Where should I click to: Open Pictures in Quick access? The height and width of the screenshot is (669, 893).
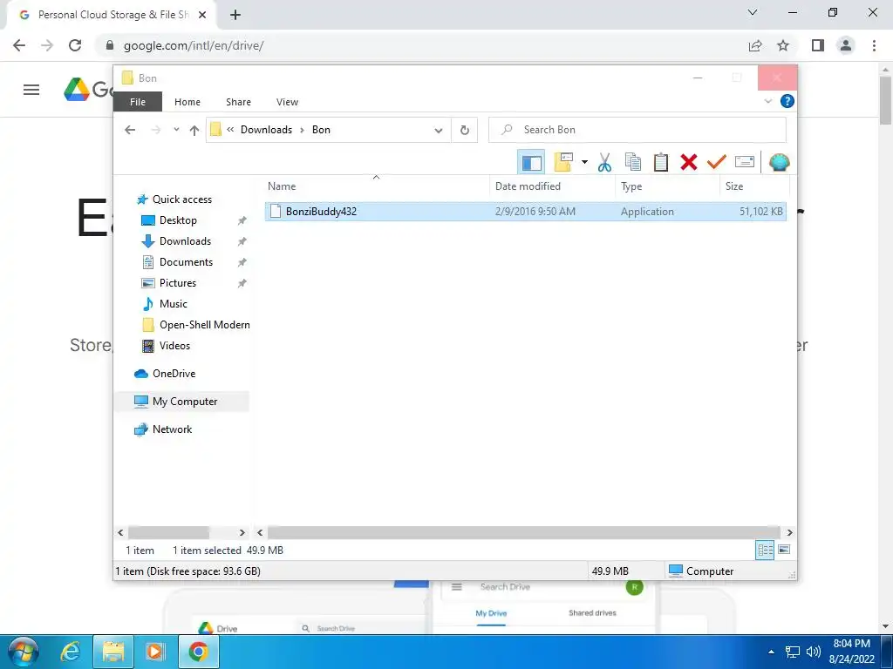(177, 283)
